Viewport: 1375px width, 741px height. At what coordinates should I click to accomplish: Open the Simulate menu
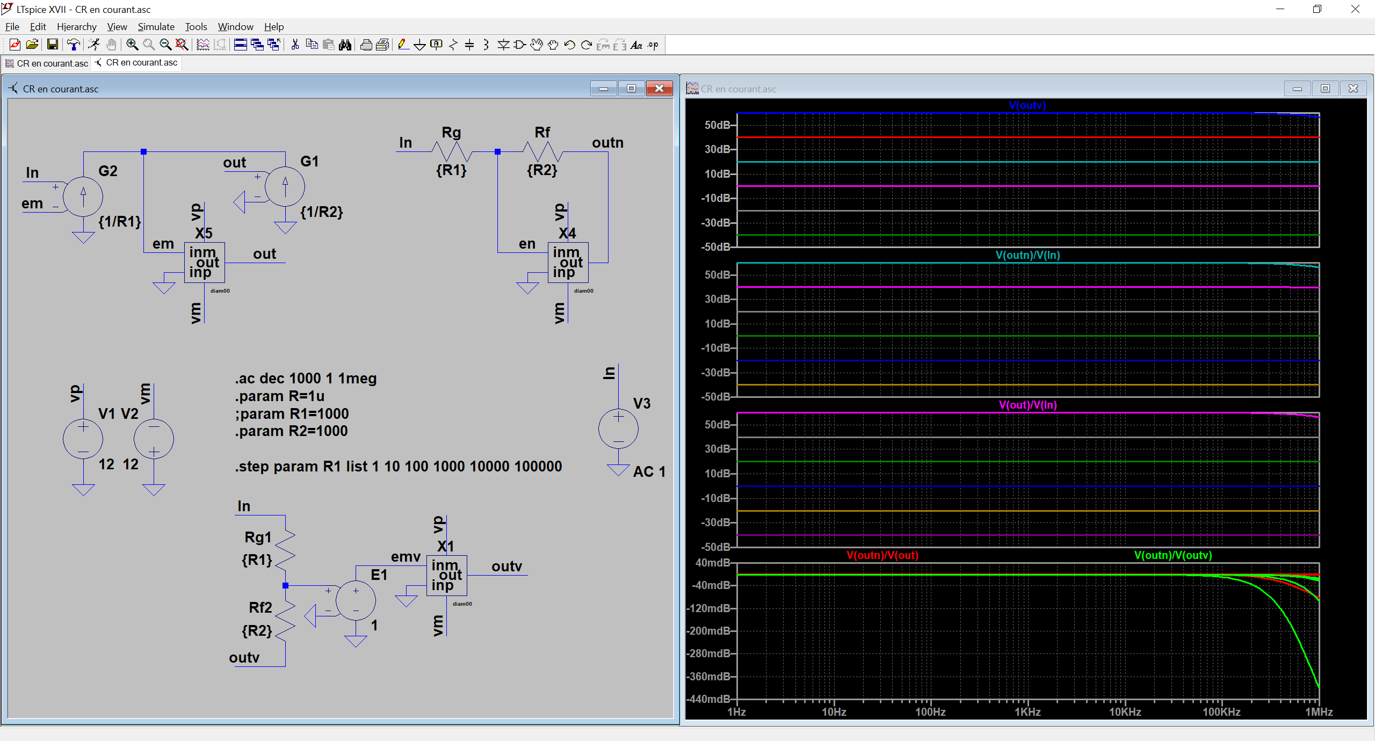click(x=156, y=26)
